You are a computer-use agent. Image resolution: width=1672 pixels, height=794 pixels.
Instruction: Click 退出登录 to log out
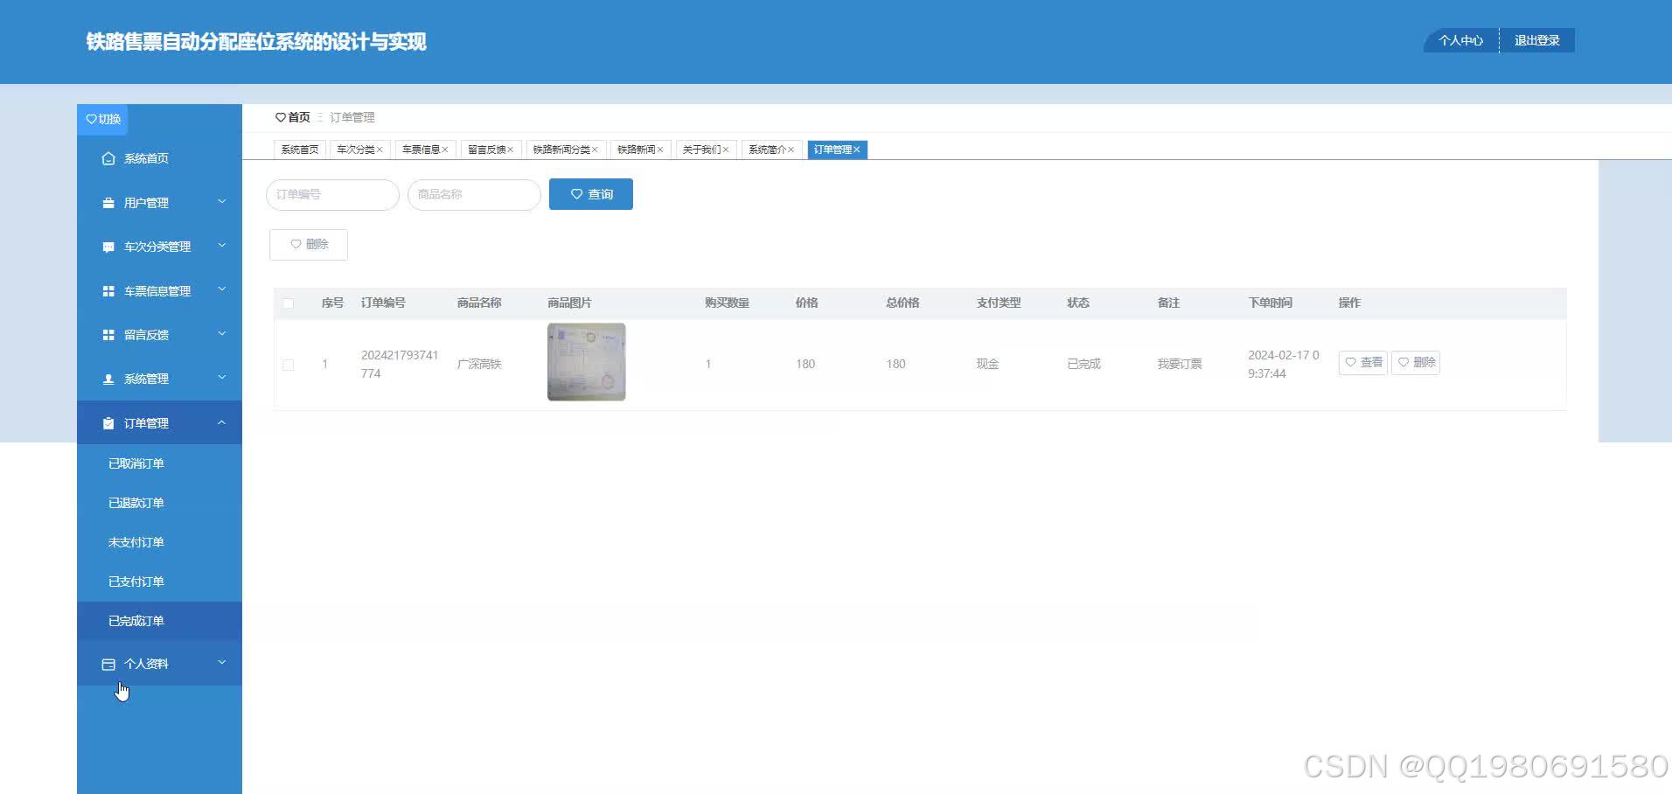1537,41
